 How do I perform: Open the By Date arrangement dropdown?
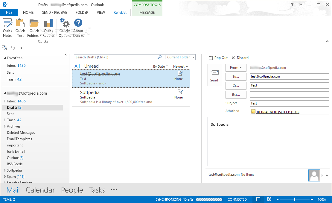coord(161,66)
